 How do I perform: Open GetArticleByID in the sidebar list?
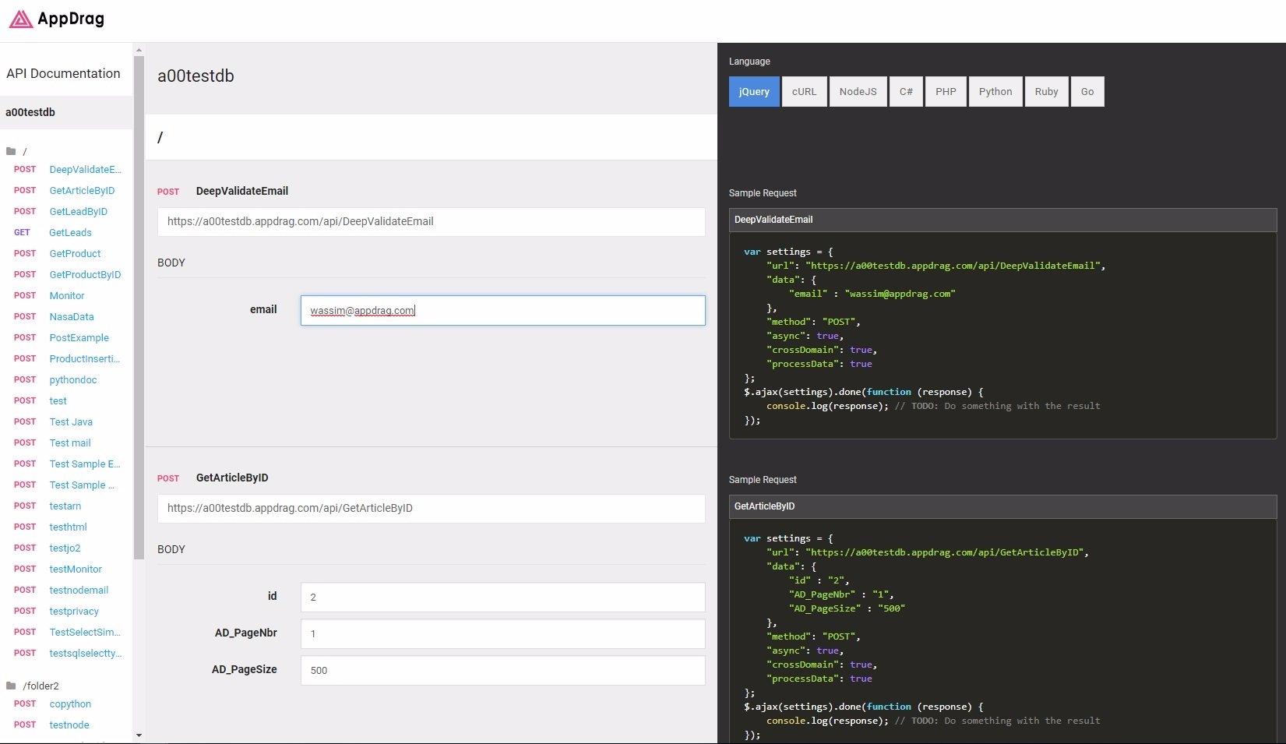pos(82,190)
